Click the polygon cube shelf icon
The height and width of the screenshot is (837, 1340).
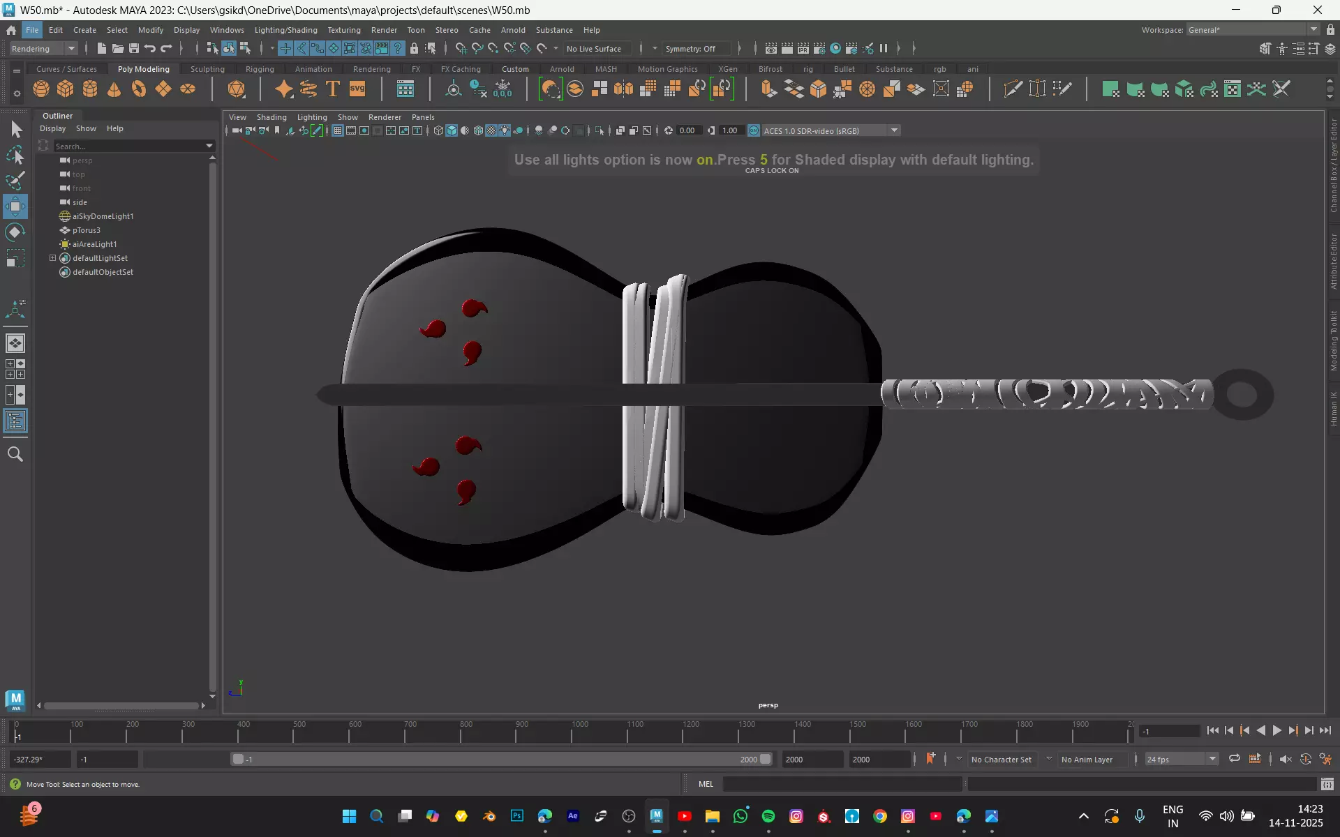(66, 89)
